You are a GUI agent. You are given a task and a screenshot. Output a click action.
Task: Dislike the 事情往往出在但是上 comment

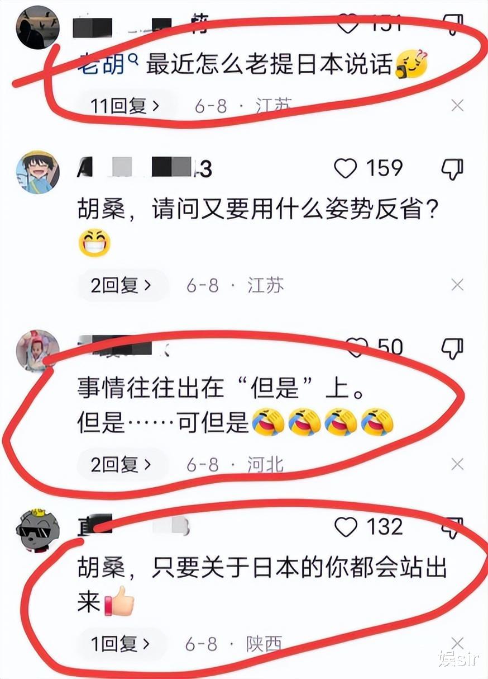point(452,348)
